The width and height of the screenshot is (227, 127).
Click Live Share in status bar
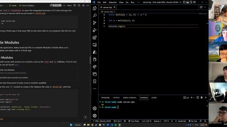(x=134, y=121)
